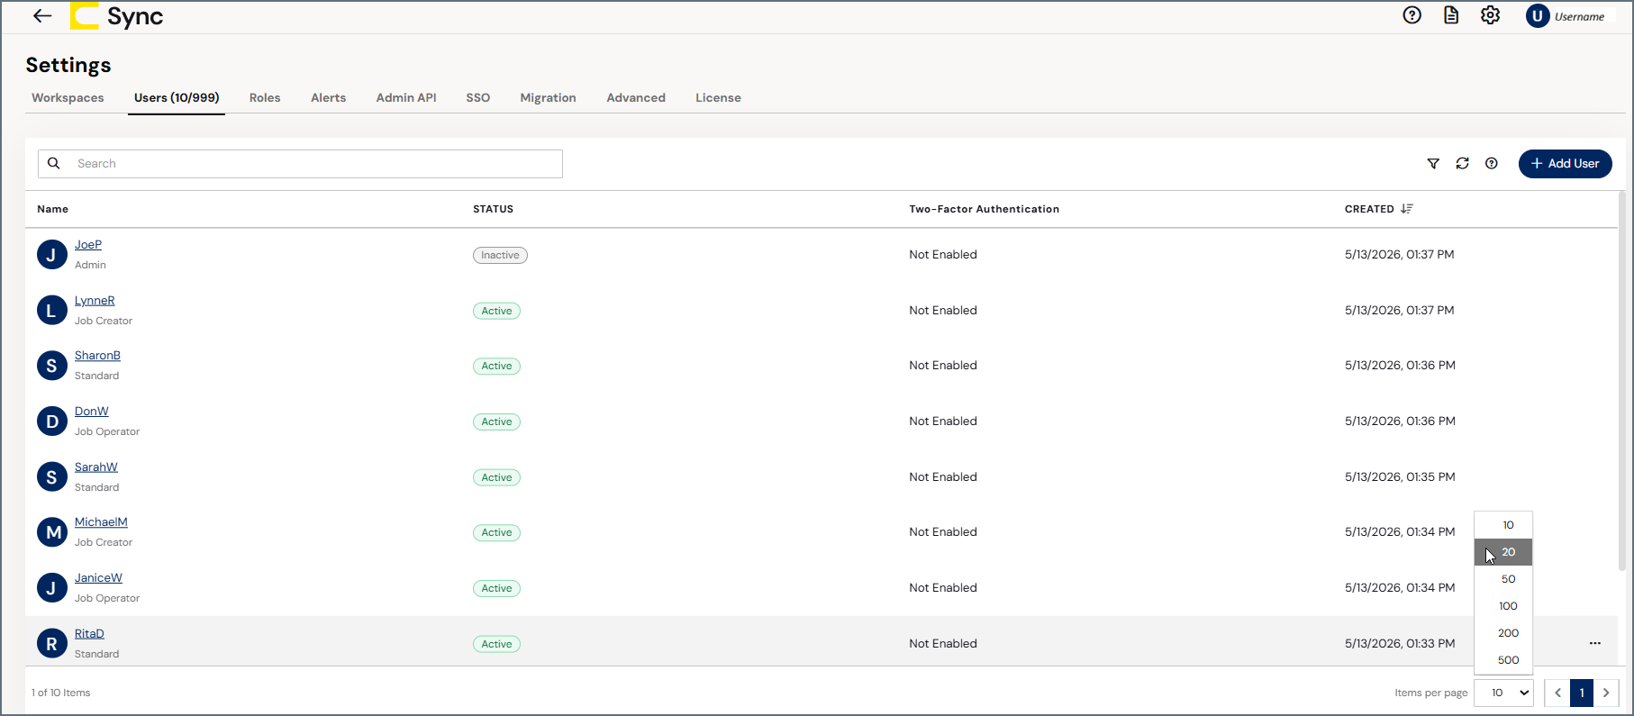The width and height of the screenshot is (1634, 716).
Task: Open the JoeP user link
Action: [88, 245]
